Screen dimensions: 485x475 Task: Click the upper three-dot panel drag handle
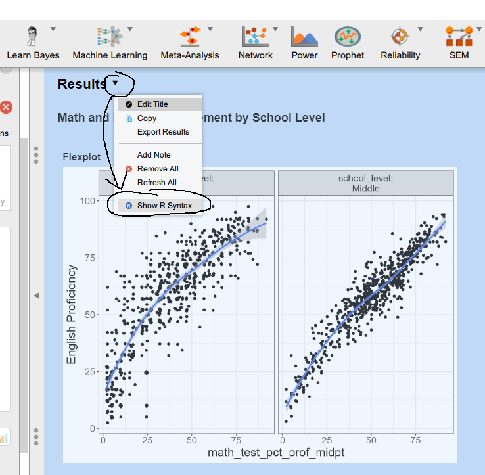click(36, 155)
